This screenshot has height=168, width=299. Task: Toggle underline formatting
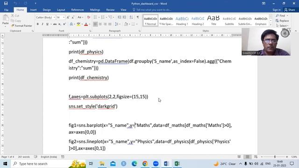tap(47, 24)
